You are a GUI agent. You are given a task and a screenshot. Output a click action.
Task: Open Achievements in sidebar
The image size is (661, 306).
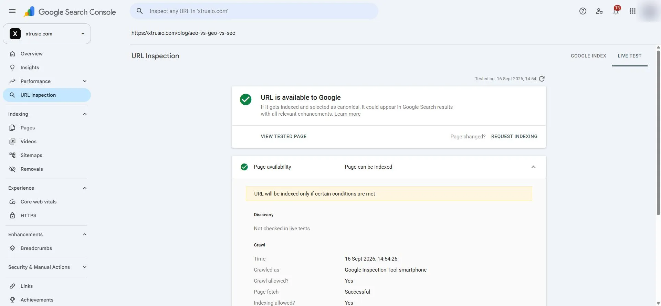47,300
